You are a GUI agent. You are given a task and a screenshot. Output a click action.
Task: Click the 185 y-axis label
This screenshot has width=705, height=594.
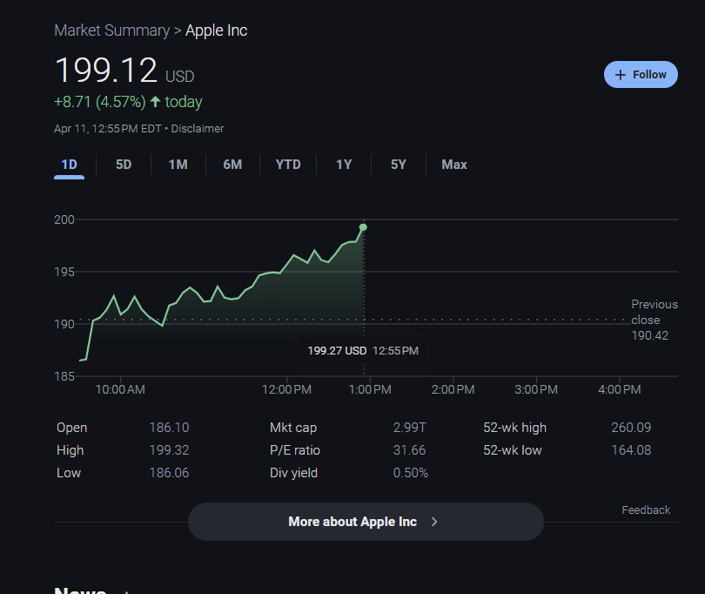[64, 376]
